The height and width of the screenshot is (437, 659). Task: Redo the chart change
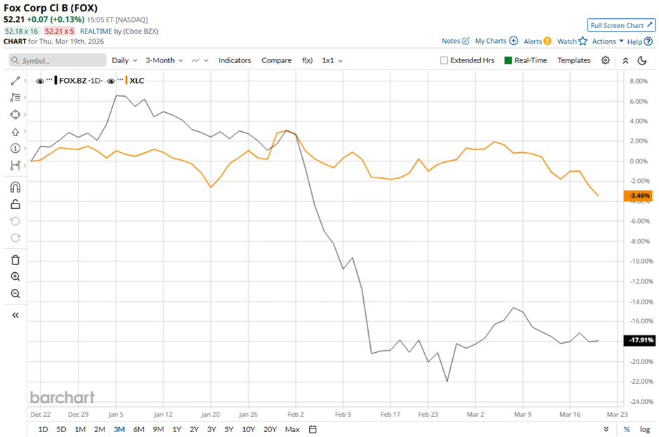tap(15, 238)
